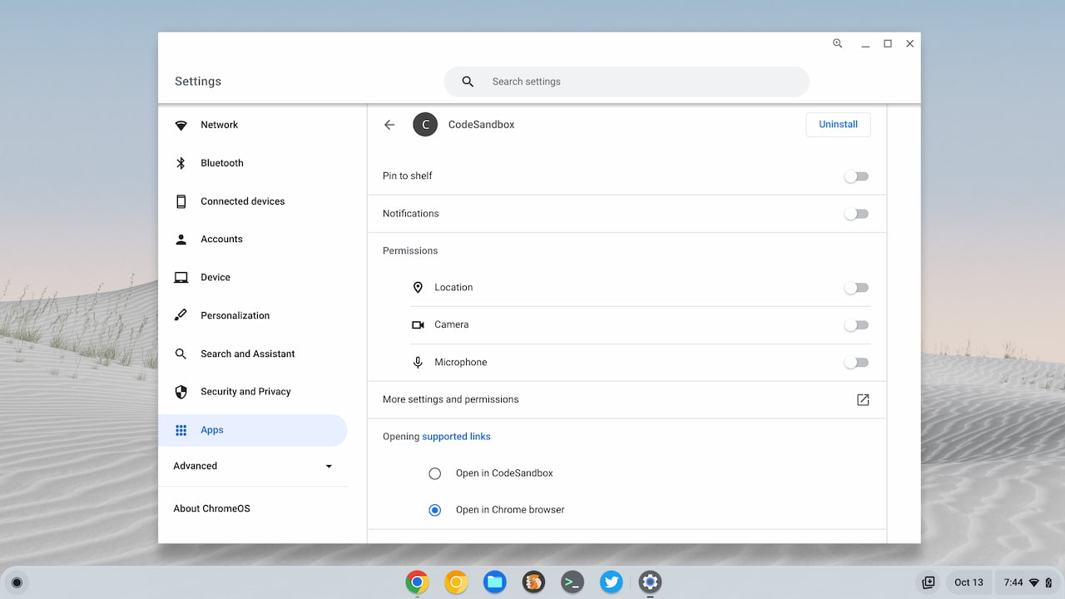Viewport: 1065px width, 599px height.
Task: Click the Connected devices phone icon
Action: click(x=181, y=201)
